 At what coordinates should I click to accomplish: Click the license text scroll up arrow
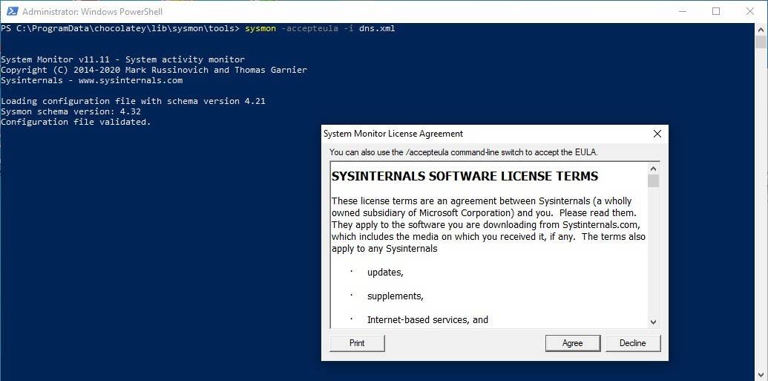point(653,168)
